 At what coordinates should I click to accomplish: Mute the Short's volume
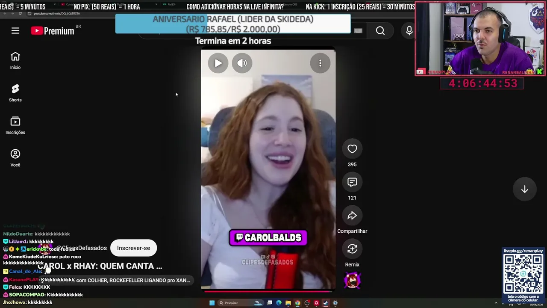point(242,63)
